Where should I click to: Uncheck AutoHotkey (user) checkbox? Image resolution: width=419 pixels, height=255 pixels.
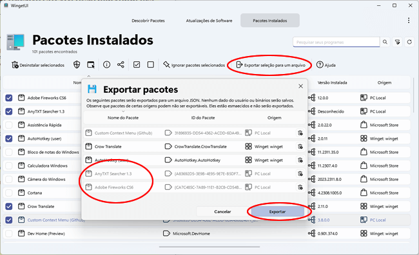point(9,138)
